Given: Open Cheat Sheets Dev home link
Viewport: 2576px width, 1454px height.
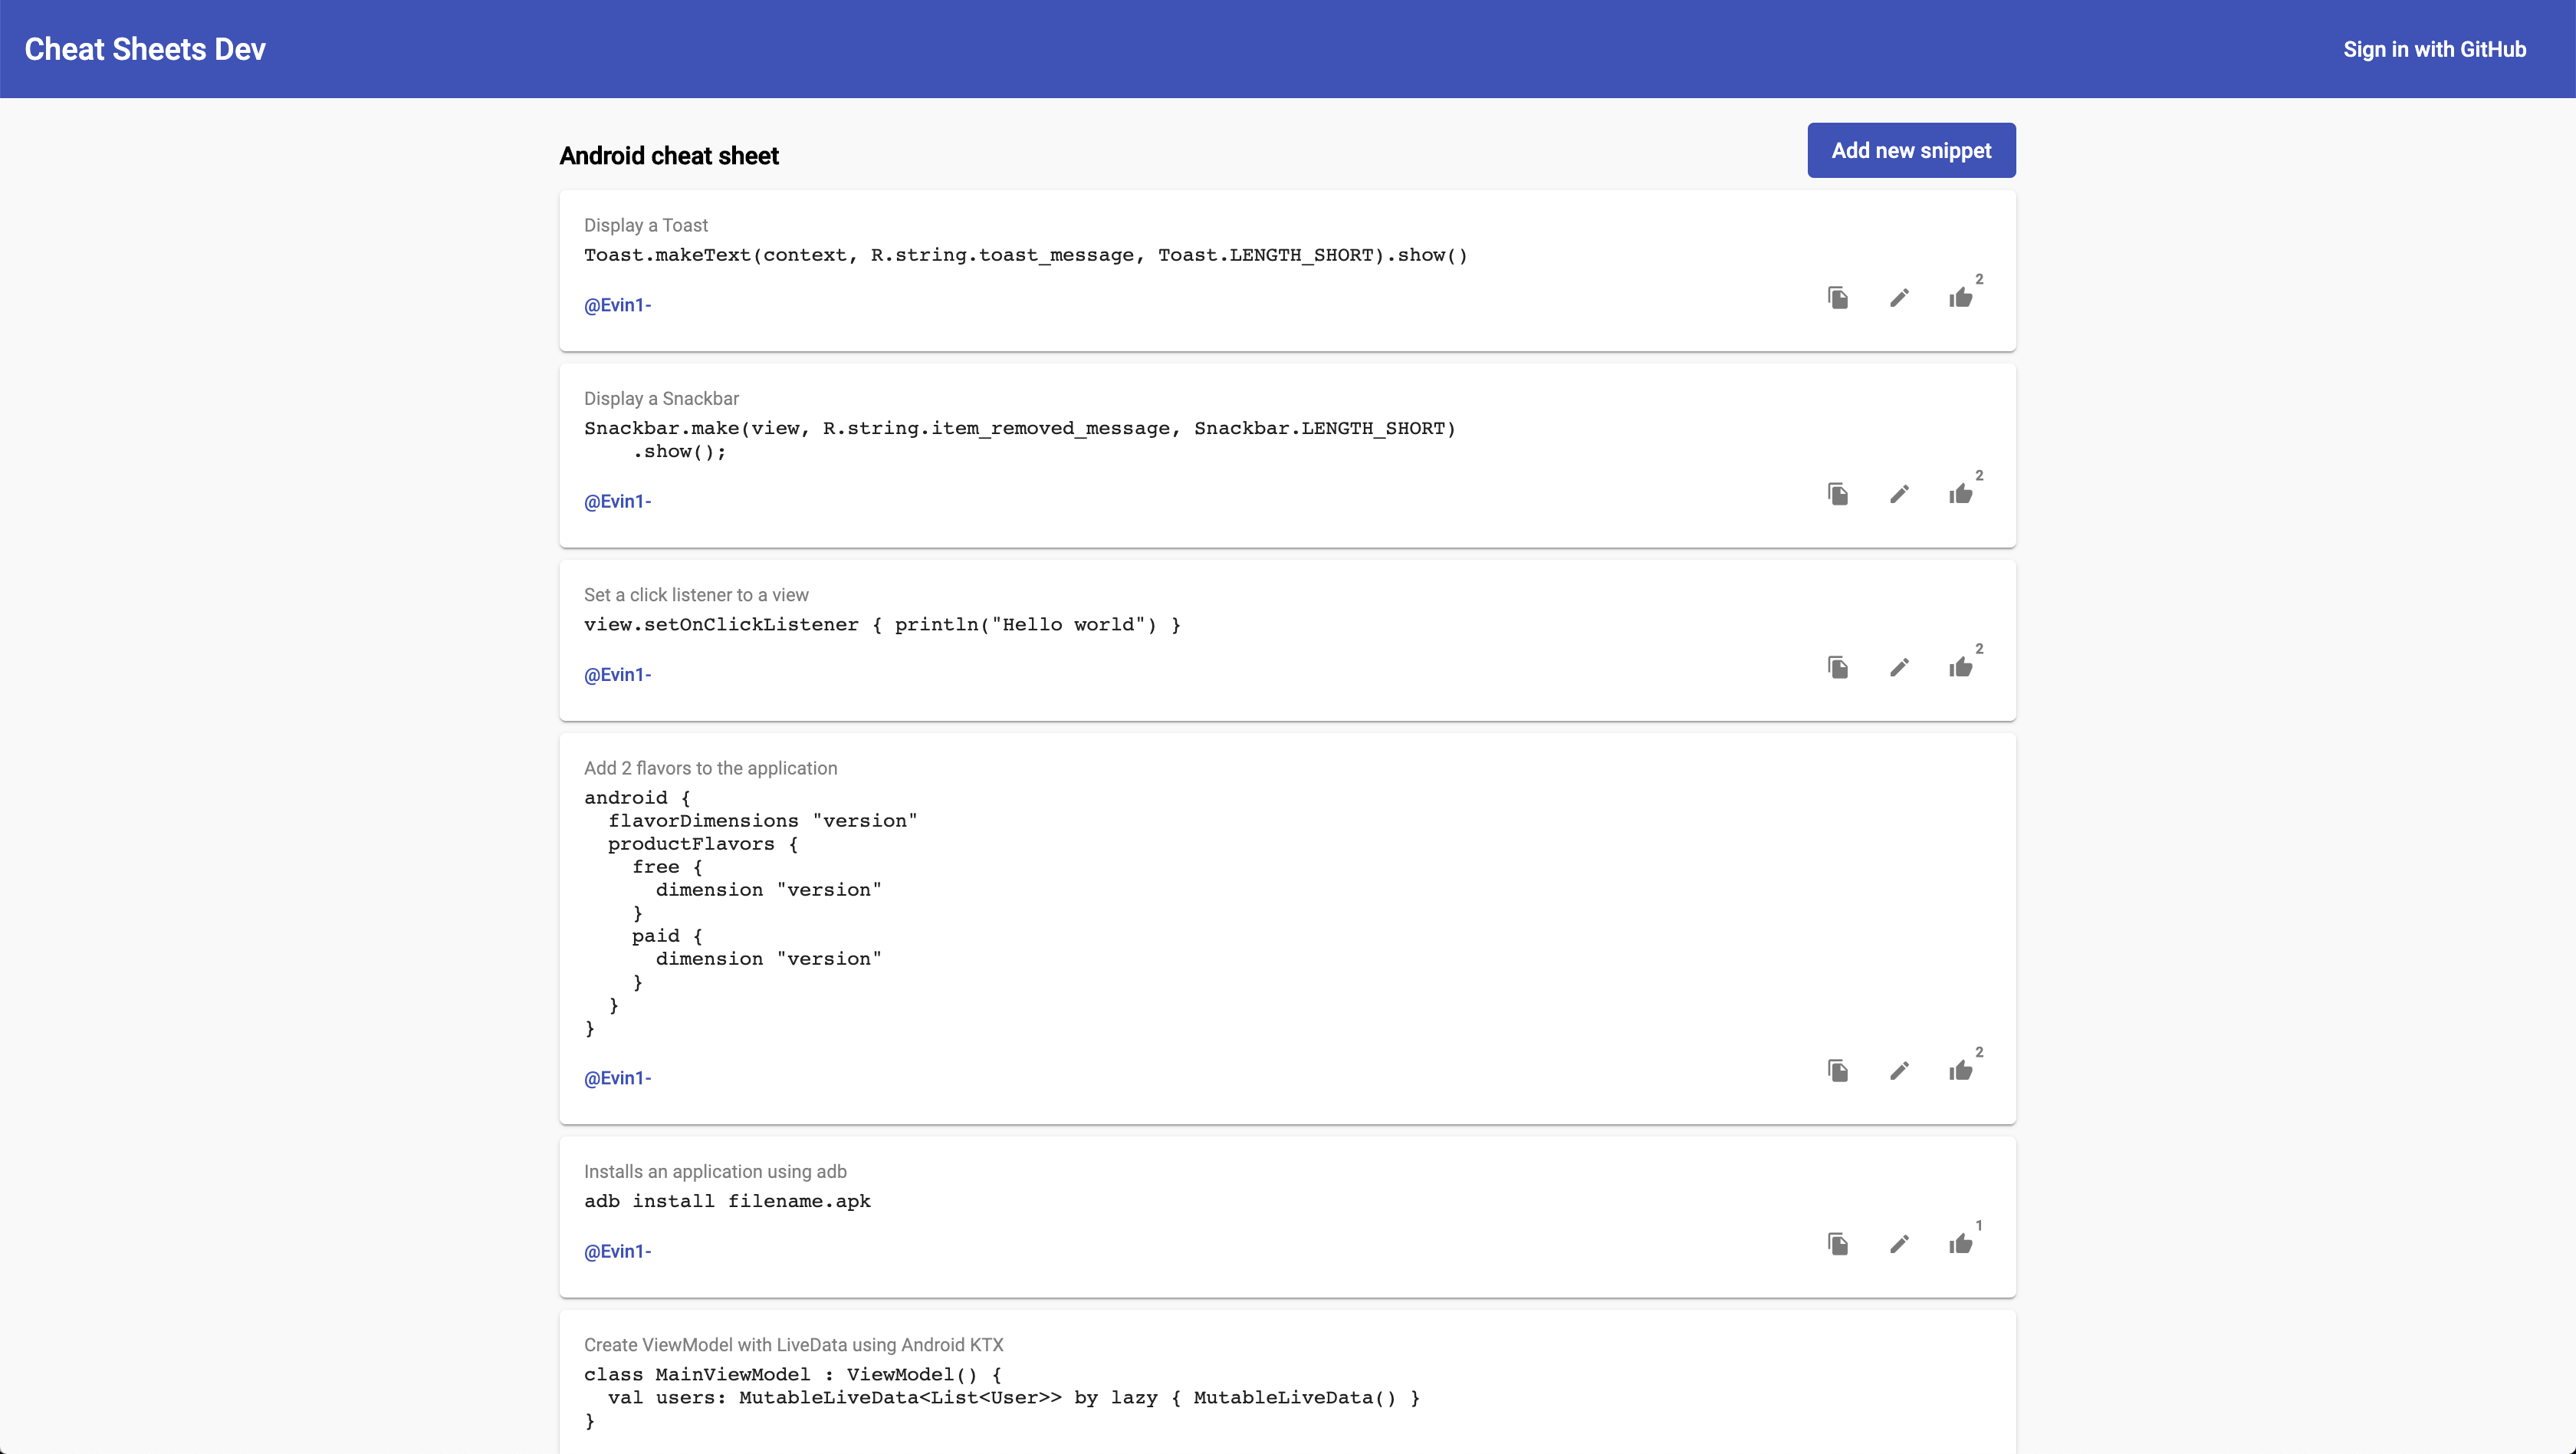Looking at the screenshot, I should (145, 49).
